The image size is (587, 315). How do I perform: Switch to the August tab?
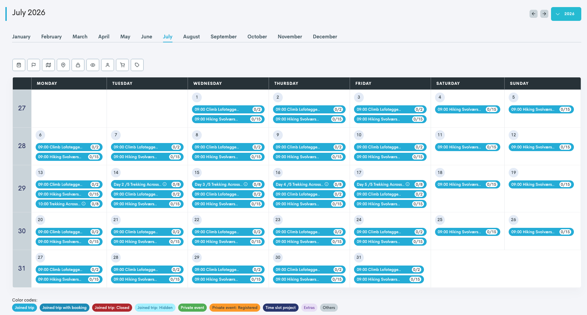(191, 37)
